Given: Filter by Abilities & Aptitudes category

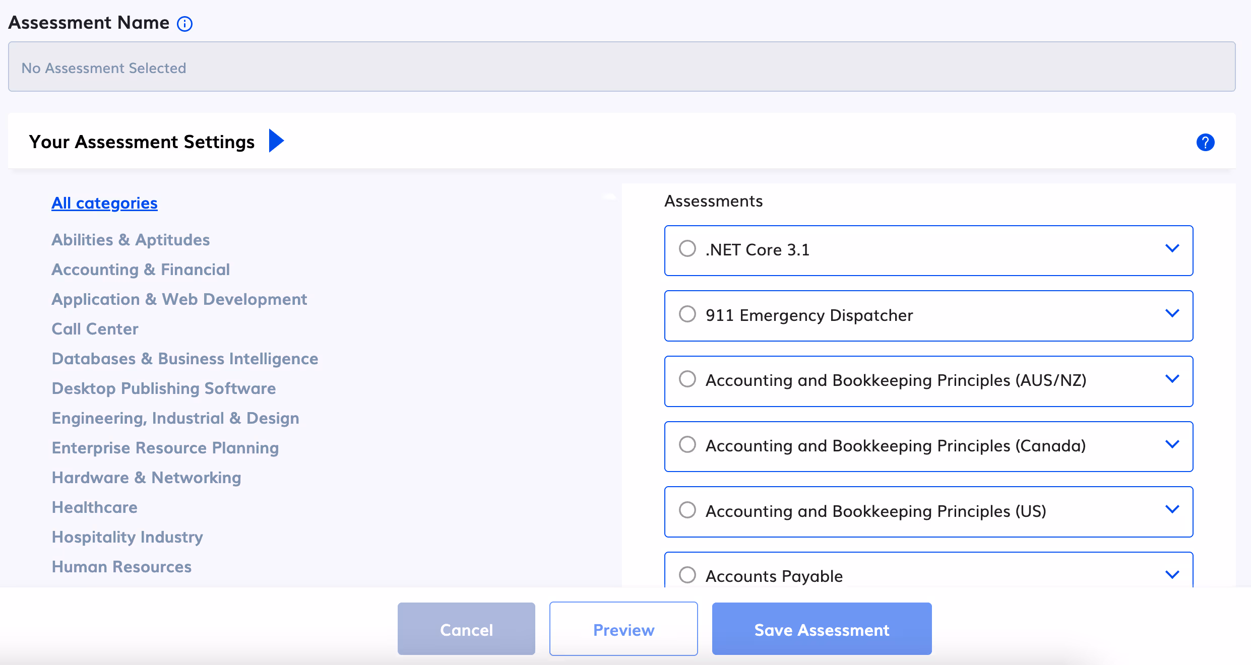Looking at the screenshot, I should [131, 240].
